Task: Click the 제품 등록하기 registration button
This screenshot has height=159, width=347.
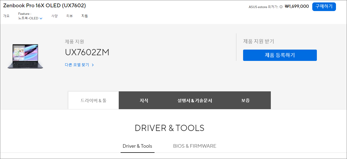Action: point(280,55)
